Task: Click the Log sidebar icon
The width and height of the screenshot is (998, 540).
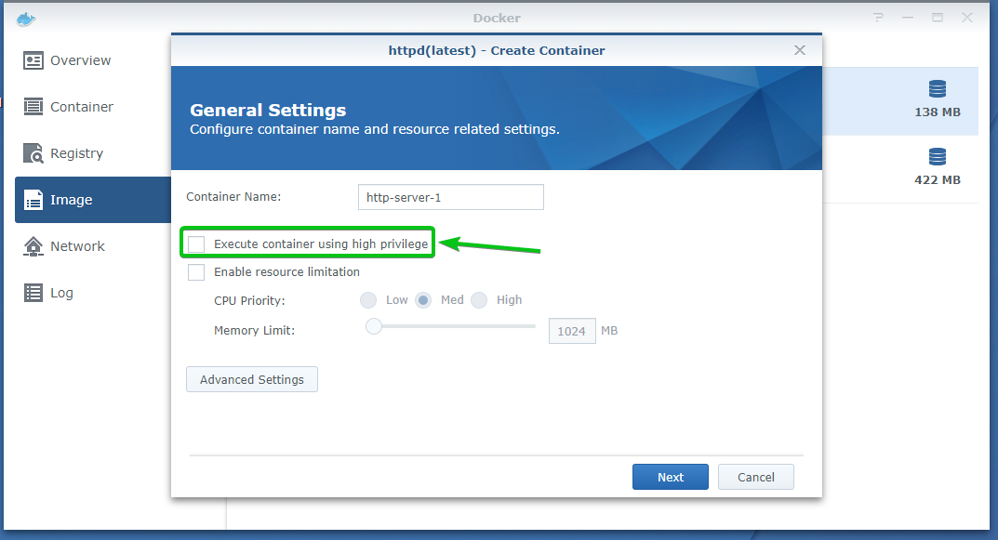Action: (33, 293)
